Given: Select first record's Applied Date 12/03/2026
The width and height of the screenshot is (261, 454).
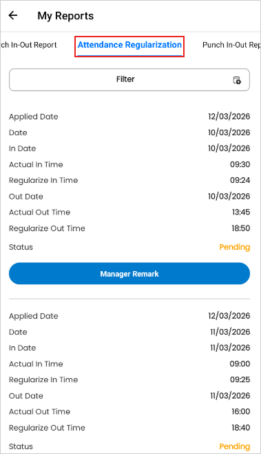Looking at the screenshot, I should click(229, 117).
